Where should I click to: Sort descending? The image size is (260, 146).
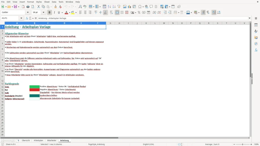[114, 7]
